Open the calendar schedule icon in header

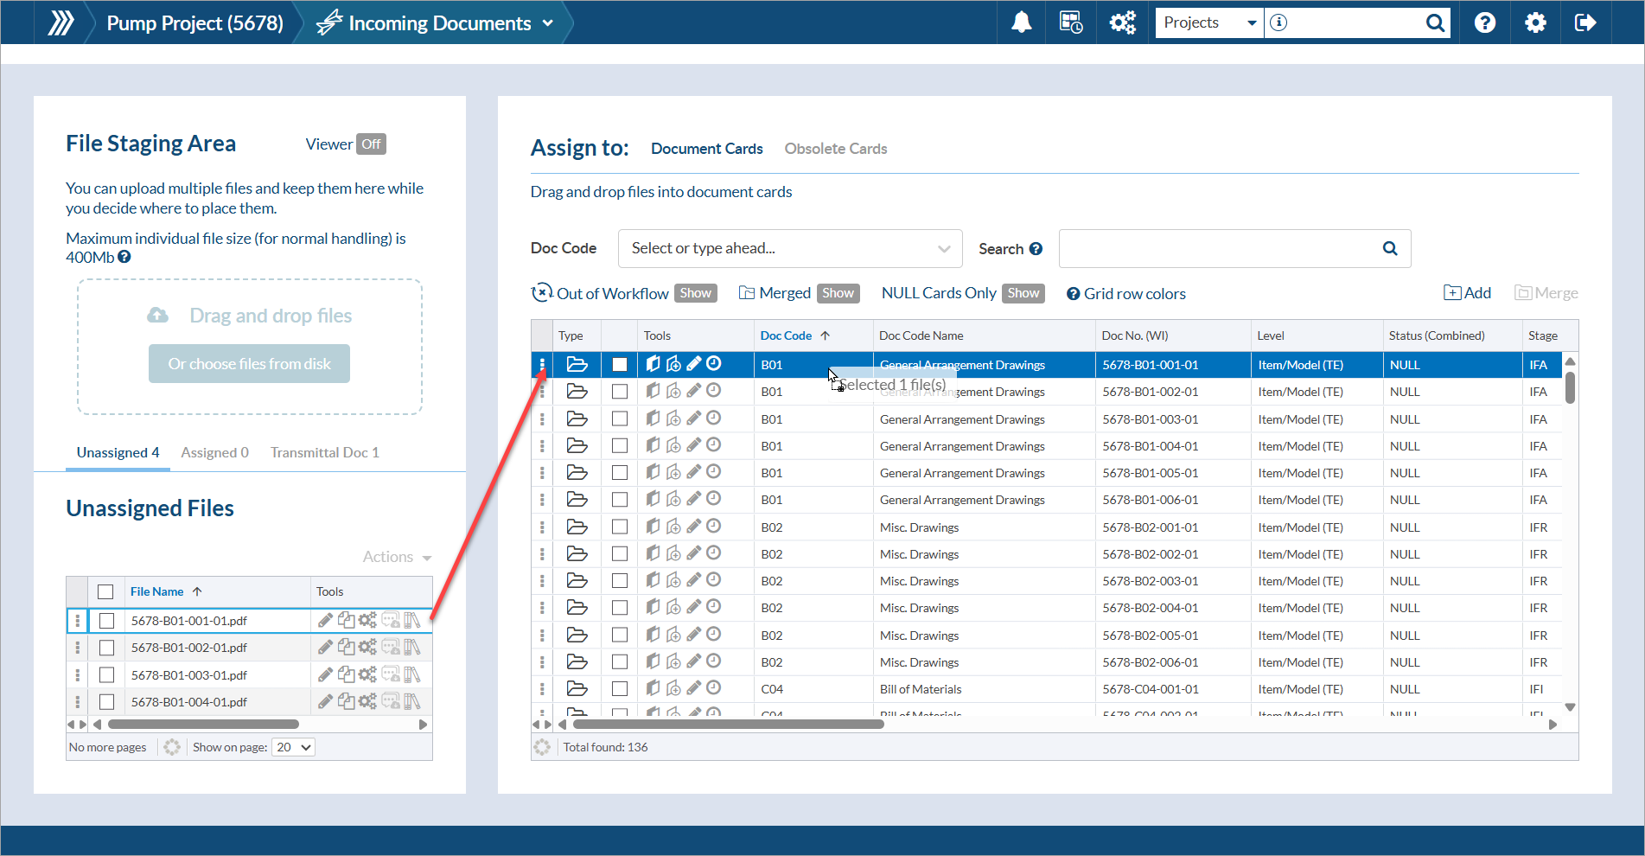coord(1071,22)
